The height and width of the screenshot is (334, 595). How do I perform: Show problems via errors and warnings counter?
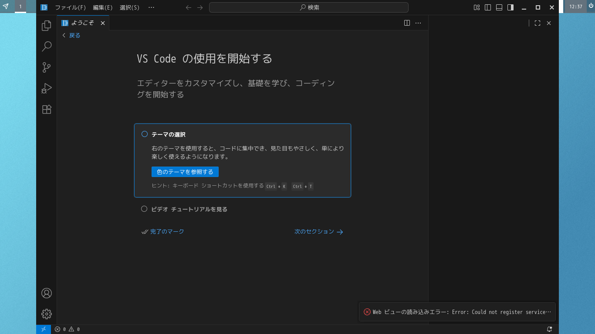click(x=67, y=329)
